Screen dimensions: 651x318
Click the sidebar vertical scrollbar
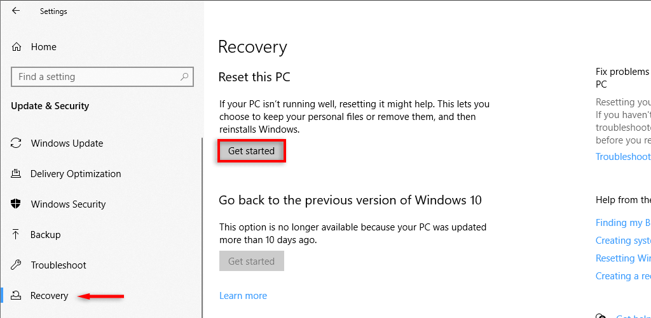click(x=202, y=229)
